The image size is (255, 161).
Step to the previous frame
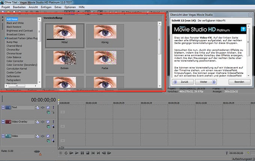103,153
